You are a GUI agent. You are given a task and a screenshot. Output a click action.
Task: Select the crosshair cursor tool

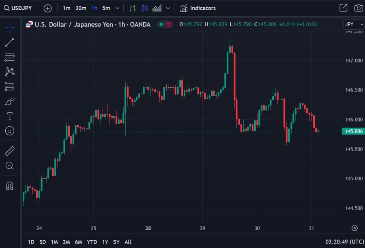click(x=10, y=28)
